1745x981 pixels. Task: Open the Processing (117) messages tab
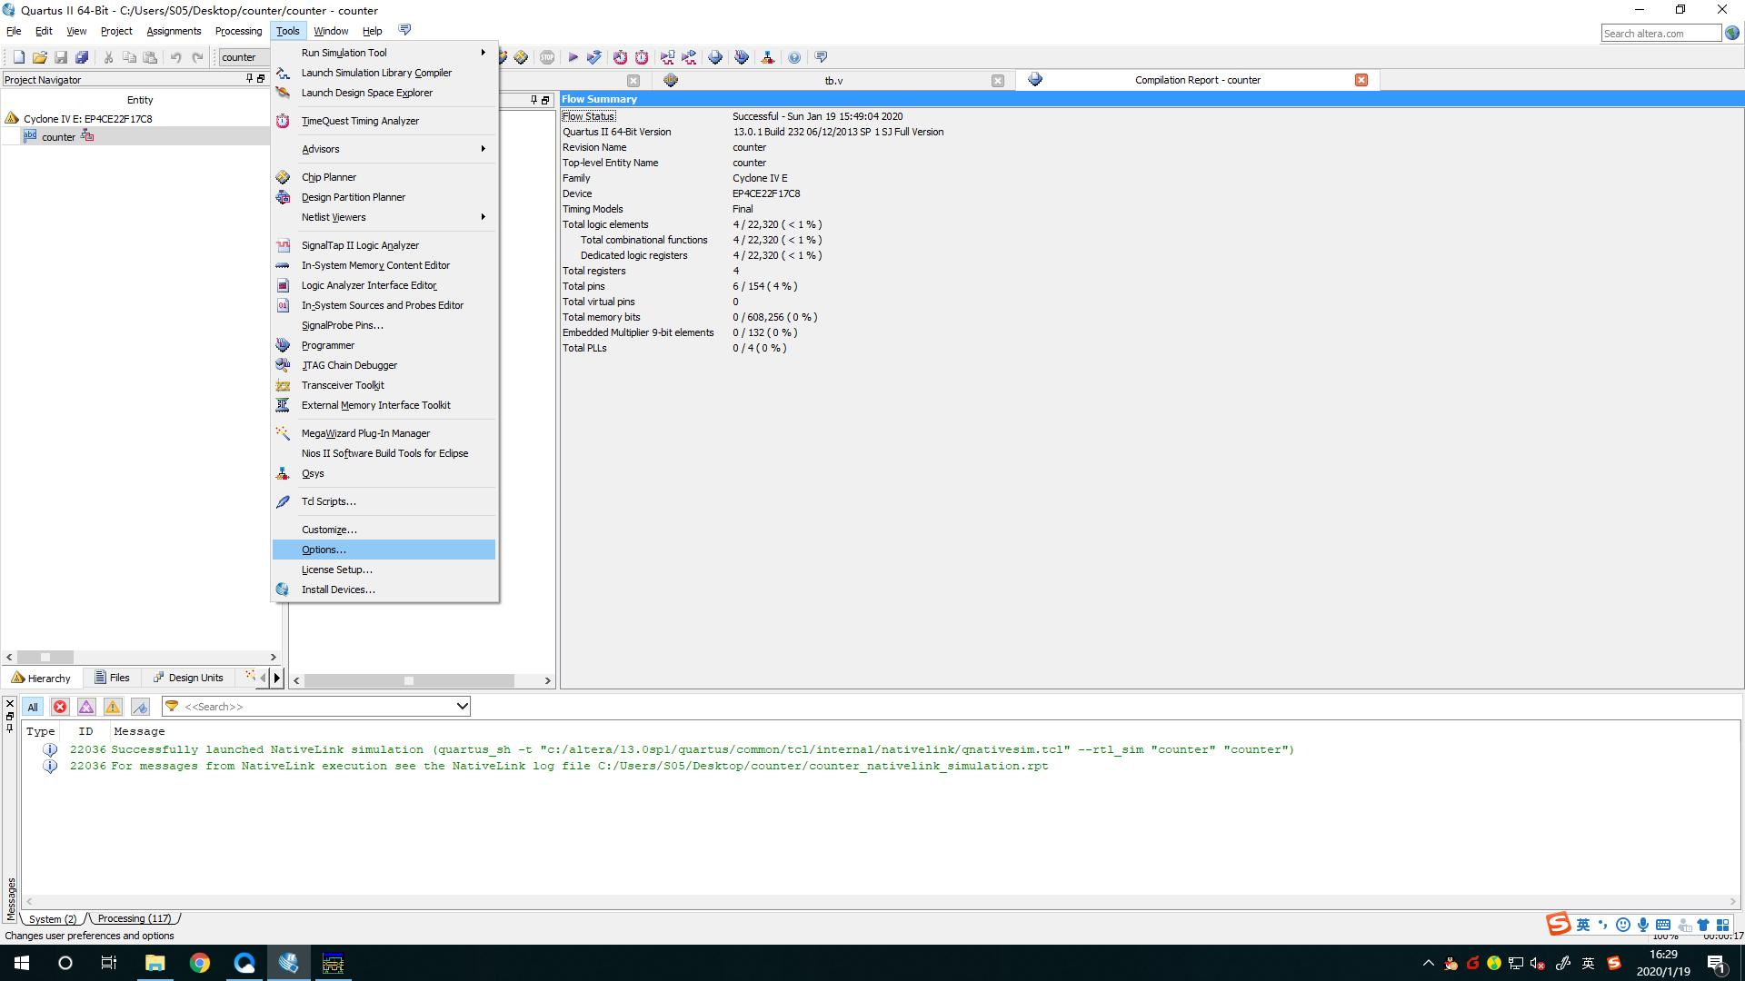135,918
